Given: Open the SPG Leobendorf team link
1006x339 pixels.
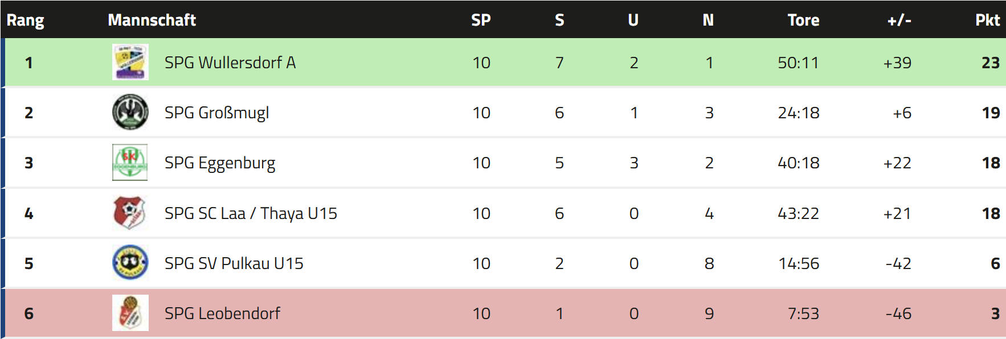Looking at the screenshot, I should [x=222, y=313].
